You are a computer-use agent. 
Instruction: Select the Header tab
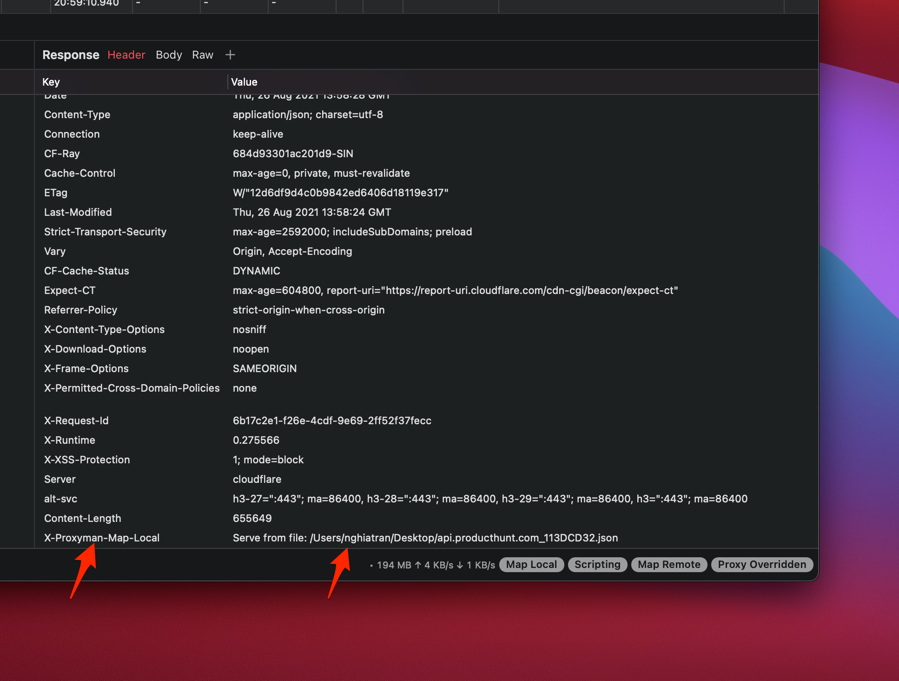click(x=126, y=55)
